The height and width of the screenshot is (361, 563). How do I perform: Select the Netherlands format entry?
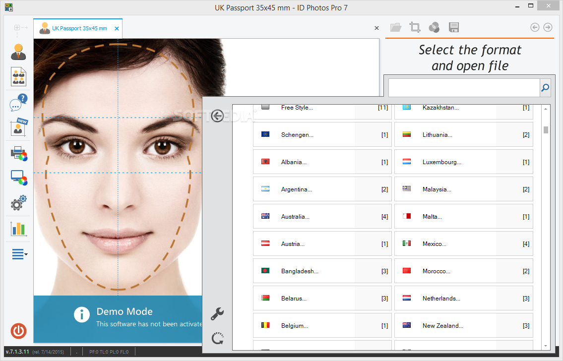(463, 298)
